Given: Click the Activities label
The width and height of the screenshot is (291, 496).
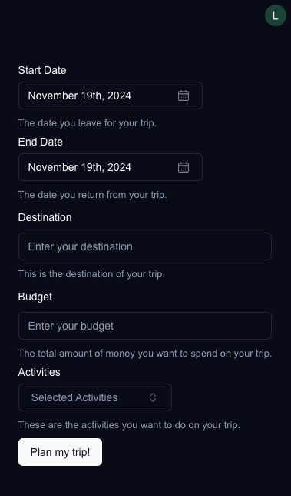Looking at the screenshot, I should click(39, 372).
